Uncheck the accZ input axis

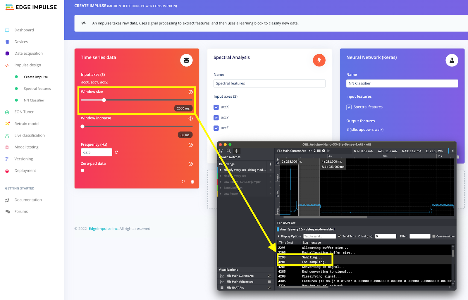pos(216,128)
